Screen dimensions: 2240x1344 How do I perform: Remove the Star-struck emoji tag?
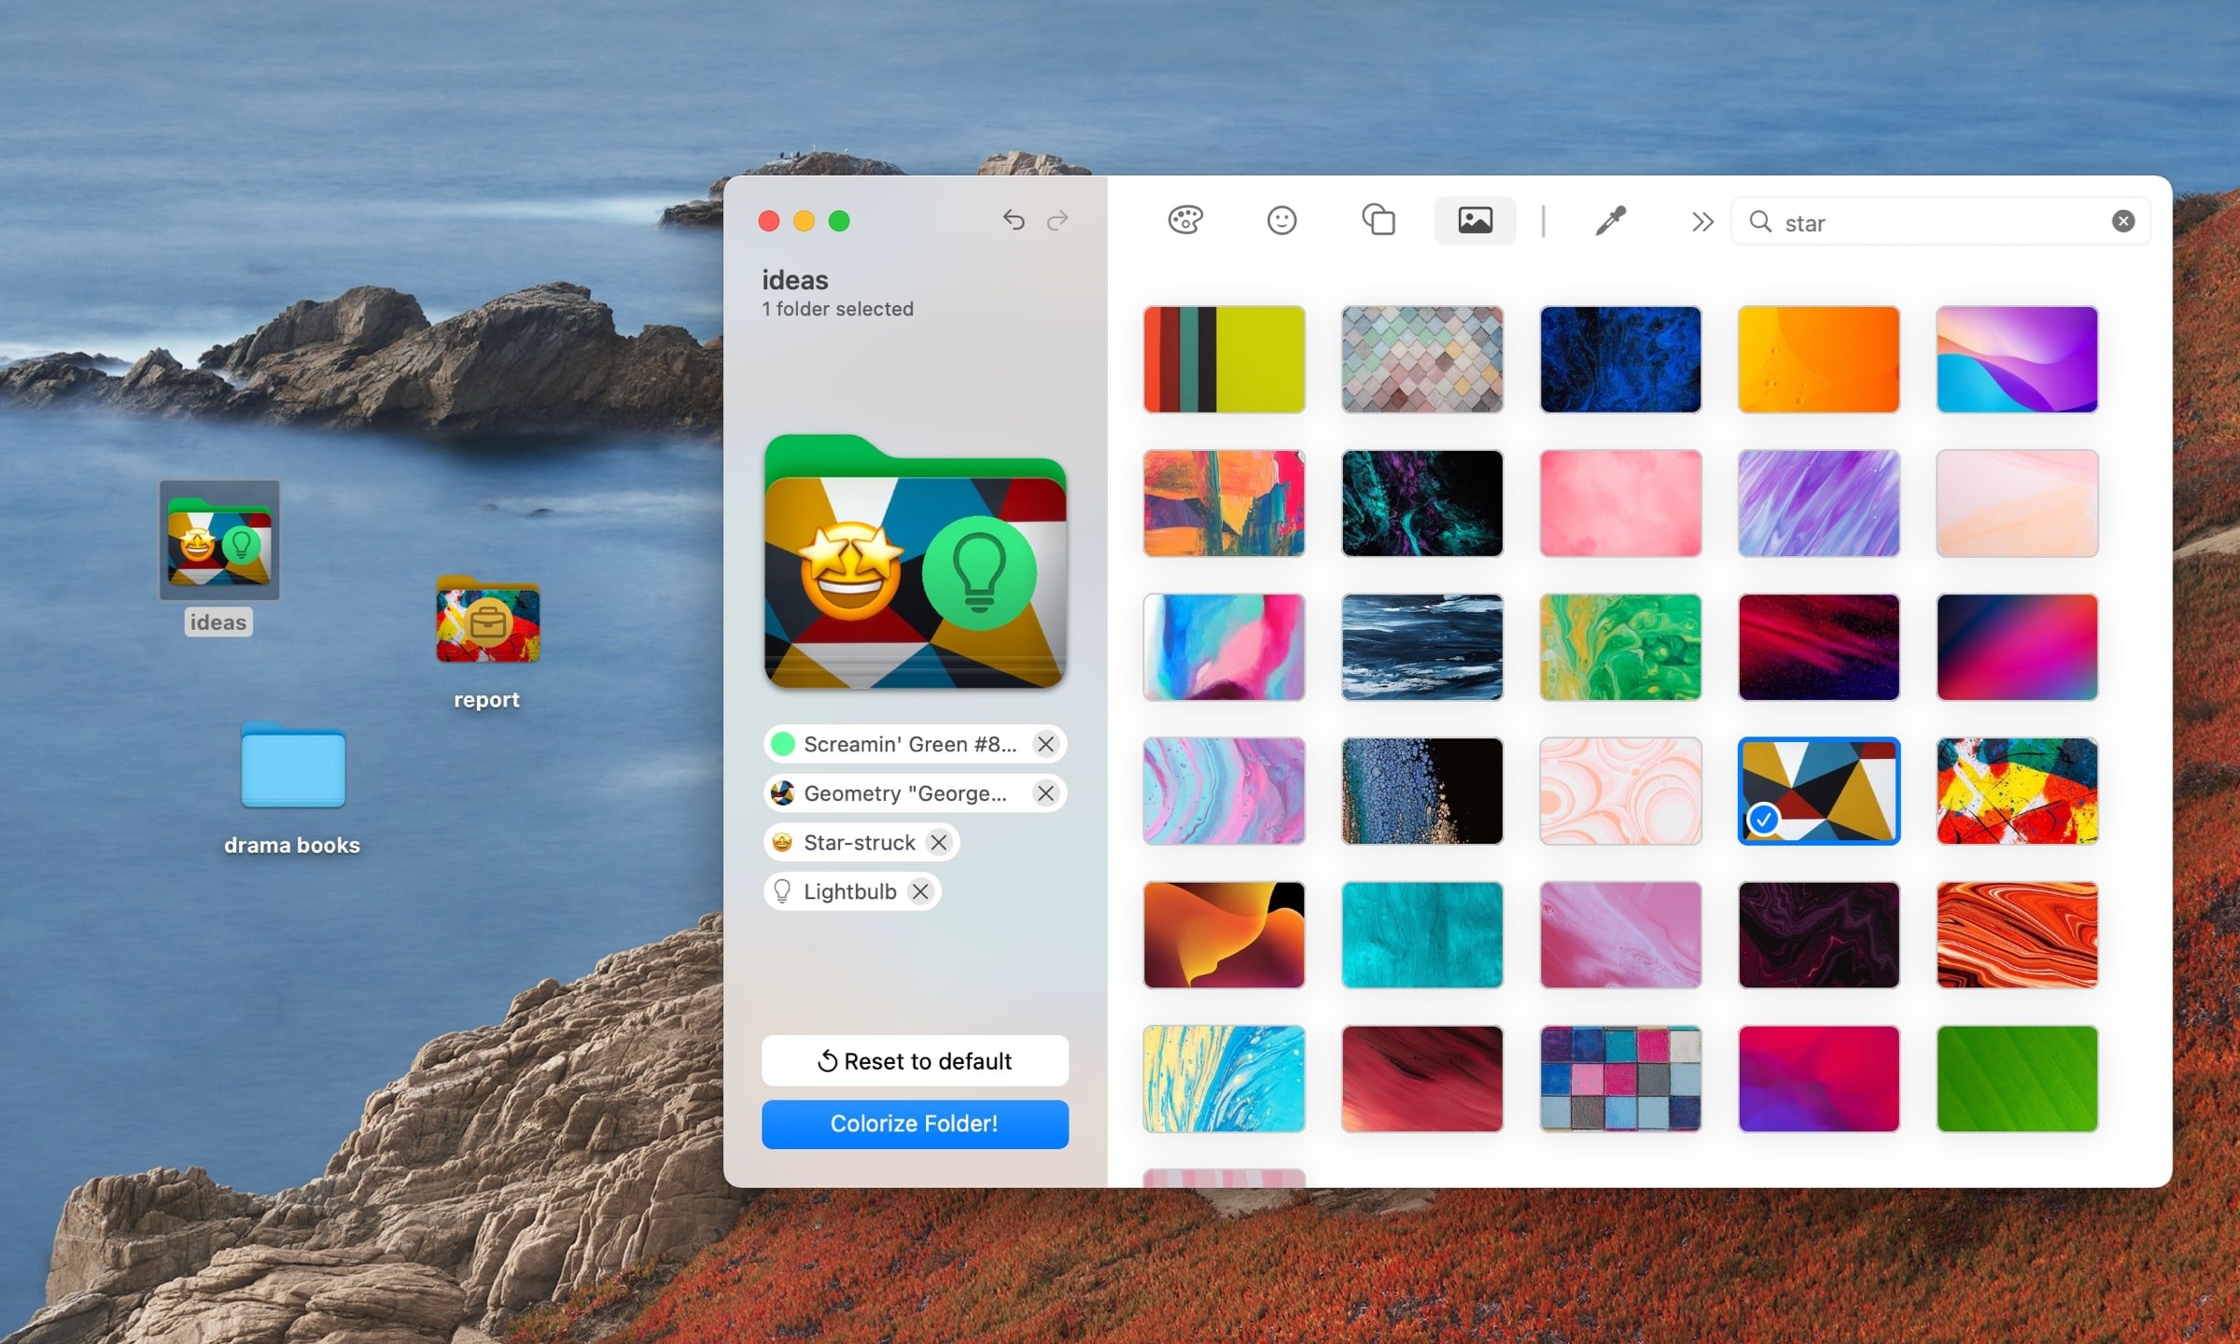939,843
